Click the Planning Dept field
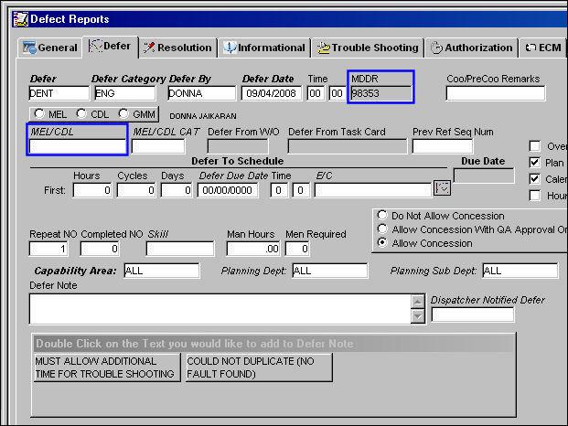 [x=330, y=271]
